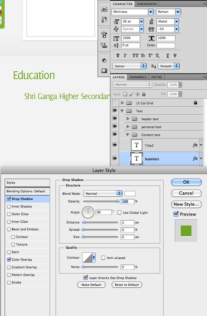Screen dimensions: 207x316
Task: Apply Underline text style
Action: point(168,56)
